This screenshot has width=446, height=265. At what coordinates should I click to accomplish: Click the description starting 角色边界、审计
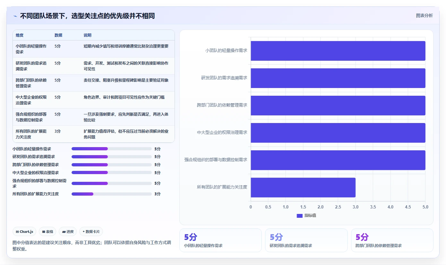point(124,97)
